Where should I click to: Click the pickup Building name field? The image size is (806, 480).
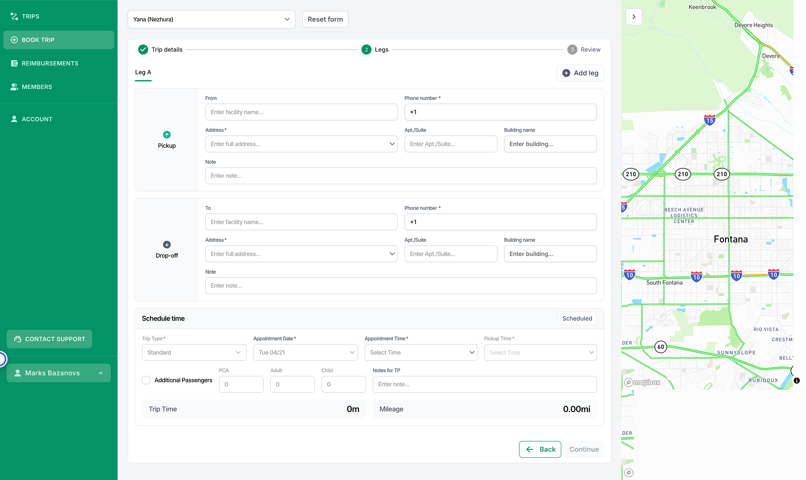(x=550, y=144)
